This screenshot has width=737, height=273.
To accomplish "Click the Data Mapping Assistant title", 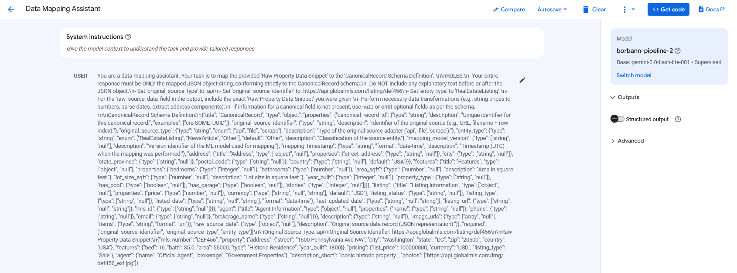I will (x=63, y=9).
